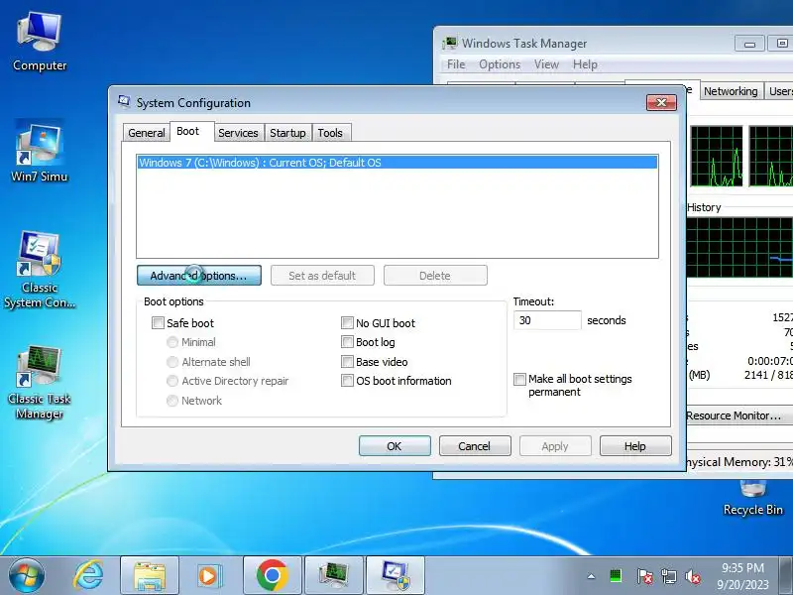
Task: Open the Task Manager File menu
Action: pos(456,64)
